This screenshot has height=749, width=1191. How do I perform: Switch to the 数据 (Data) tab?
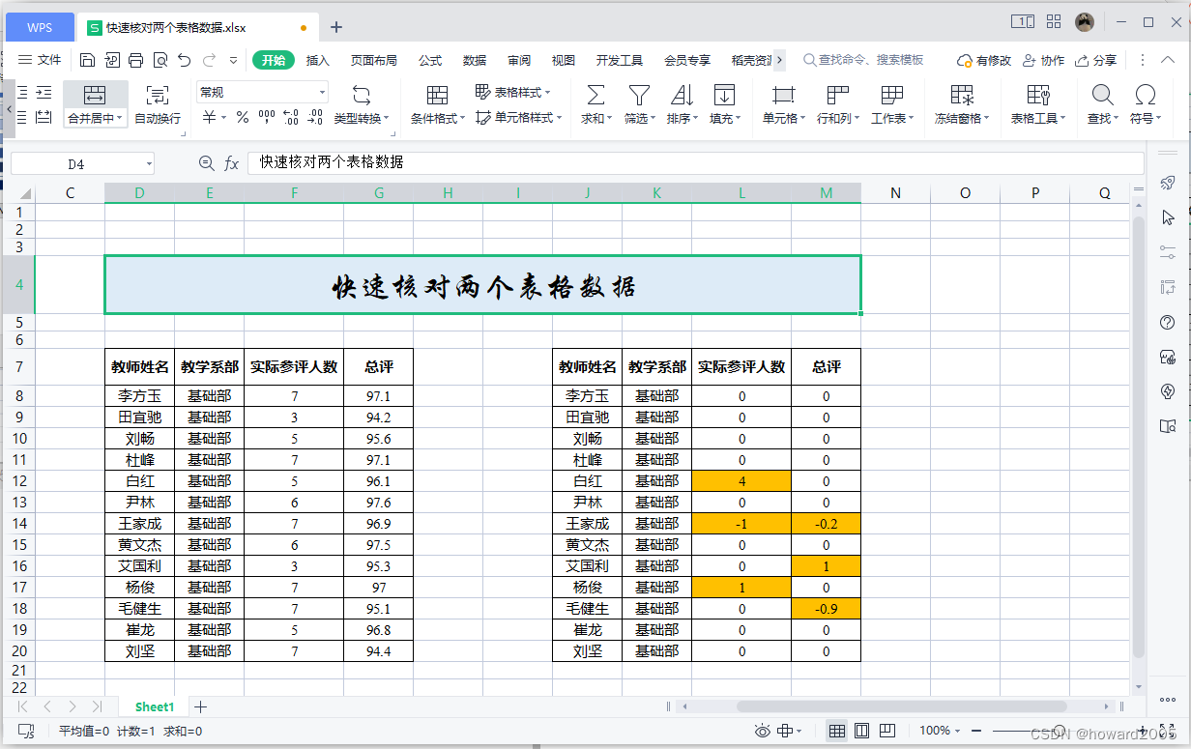pos(475,60)
